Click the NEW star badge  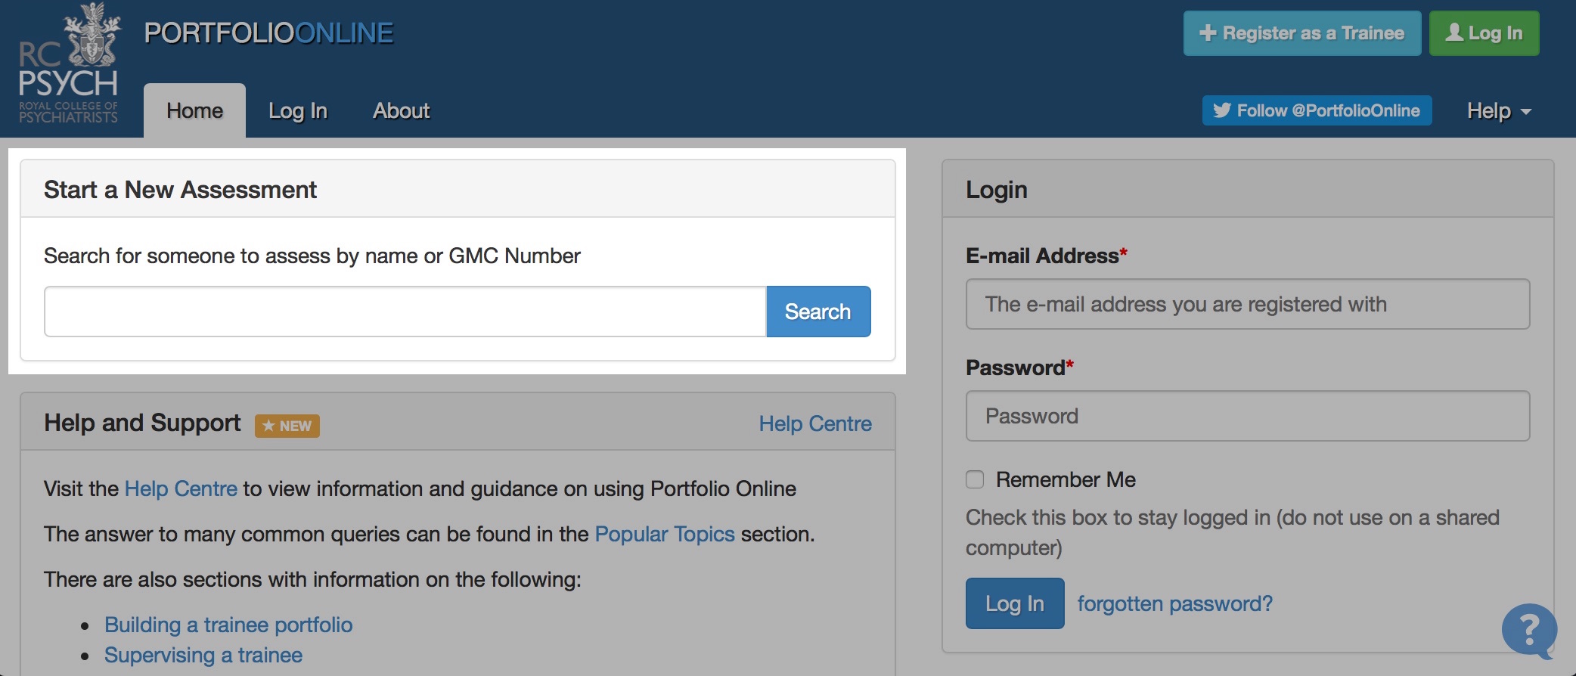pos(287,426)
